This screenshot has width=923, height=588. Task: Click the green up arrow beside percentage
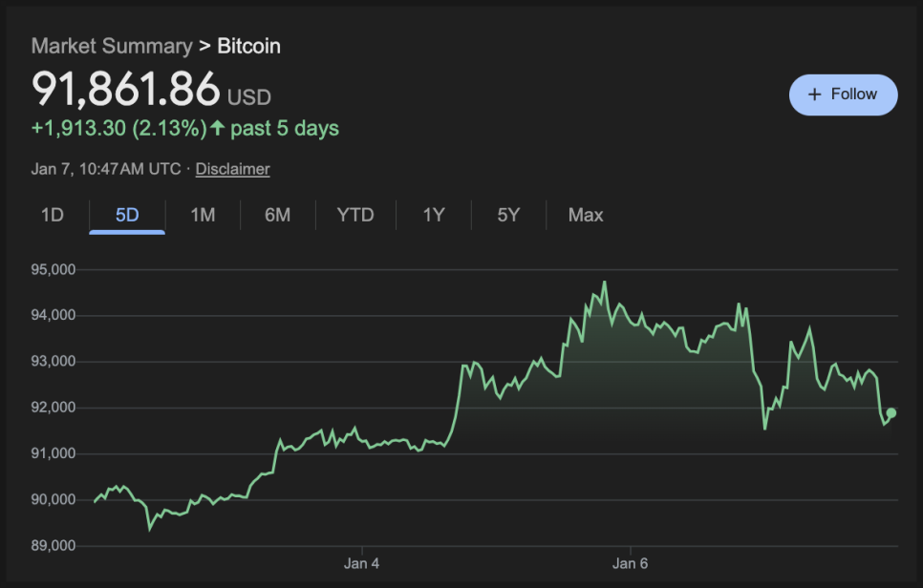click(218, 128)
